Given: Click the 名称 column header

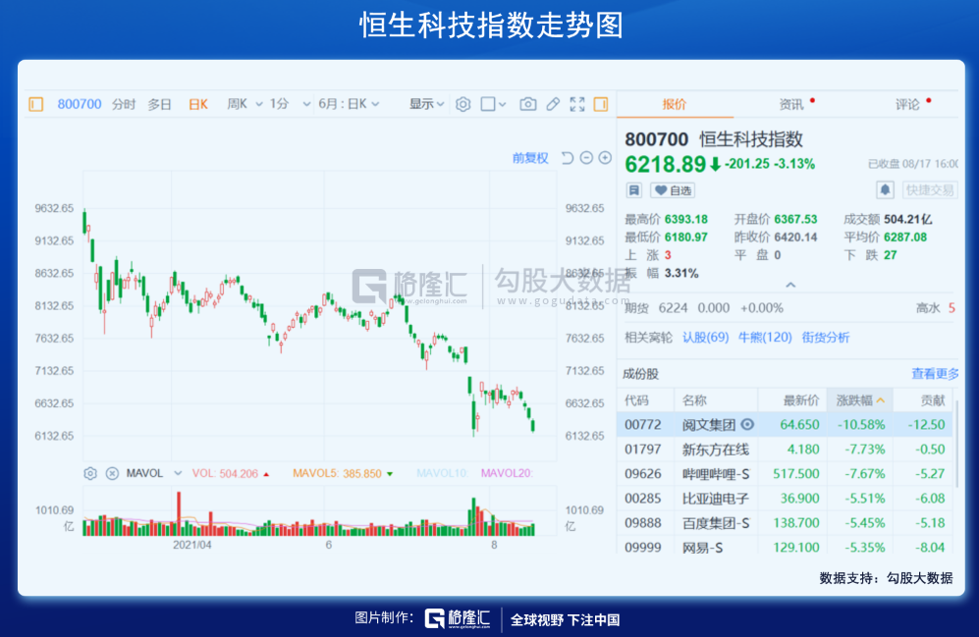Looking at the screenshot, I should (694, 399).
